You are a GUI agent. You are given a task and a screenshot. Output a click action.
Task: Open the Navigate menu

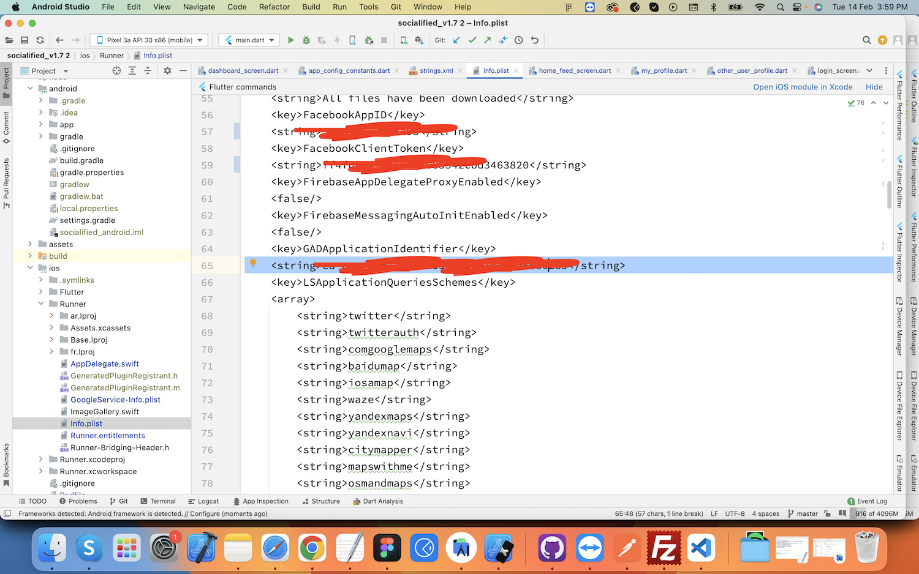pos(199,7)
